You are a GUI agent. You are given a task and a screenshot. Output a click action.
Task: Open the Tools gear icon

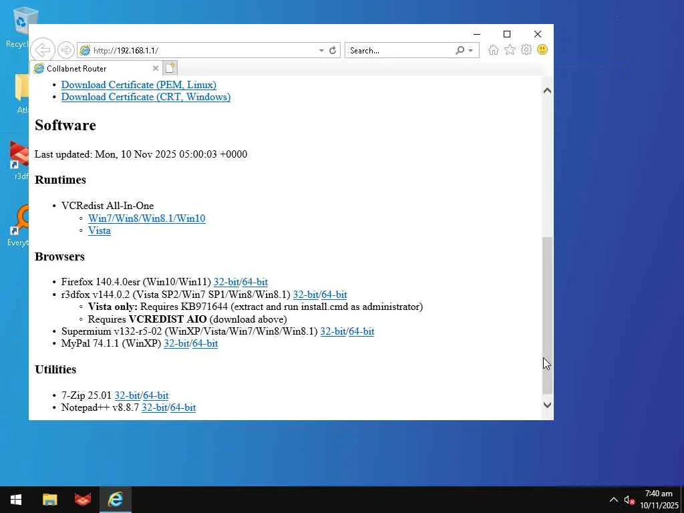(526, 49)
